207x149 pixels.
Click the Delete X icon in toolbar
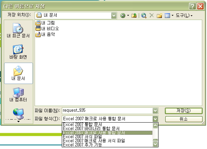(152, 16)
